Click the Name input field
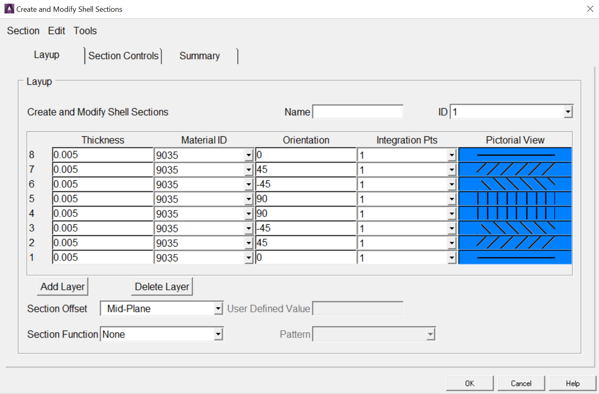Screen dimensions: 599x394 [x=357, y=111]
